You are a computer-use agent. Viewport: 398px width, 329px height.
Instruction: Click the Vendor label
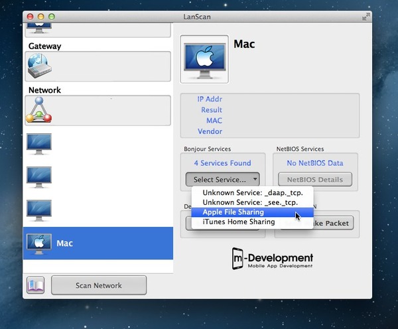[x=210, y=131]
